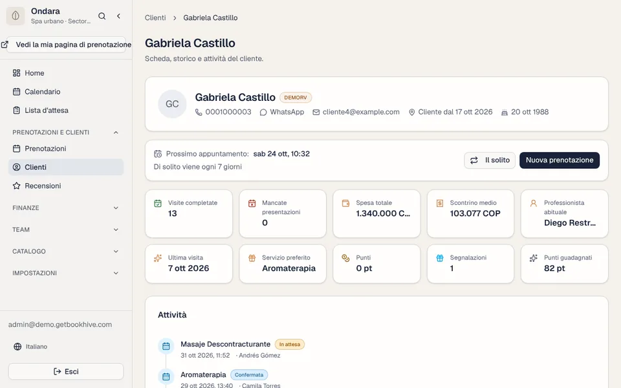The width and height of the screenshot is (621, 388).
Task: Expand the Finanze section
Action: point(66,208)
